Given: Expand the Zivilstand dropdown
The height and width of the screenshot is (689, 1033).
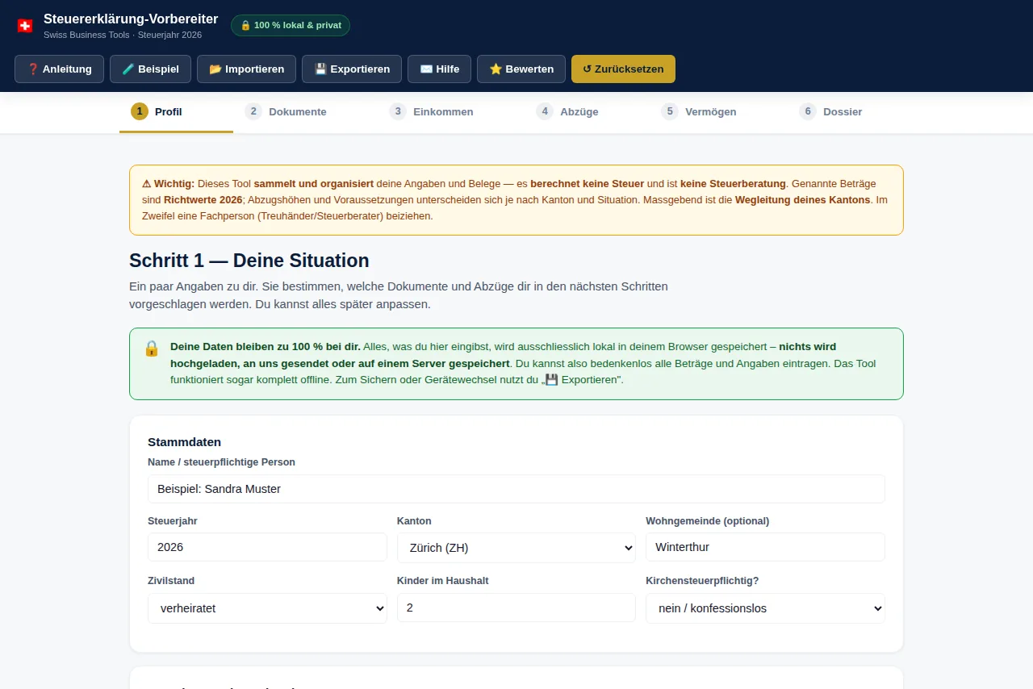Looking at the screenshot, I should click(x=267, y=608).
